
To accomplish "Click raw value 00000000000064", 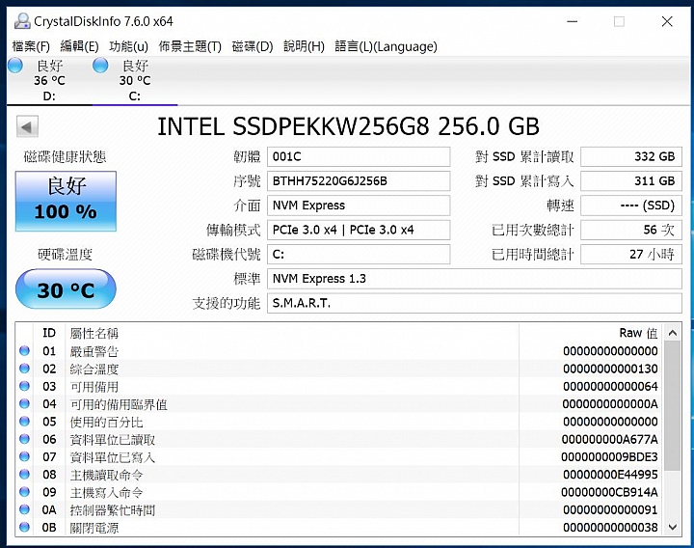I will point(610,386).
